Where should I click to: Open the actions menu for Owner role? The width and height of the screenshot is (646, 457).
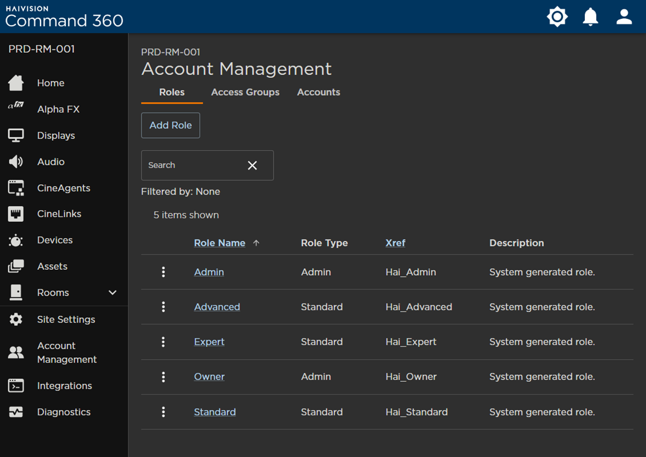pos(163,377)
